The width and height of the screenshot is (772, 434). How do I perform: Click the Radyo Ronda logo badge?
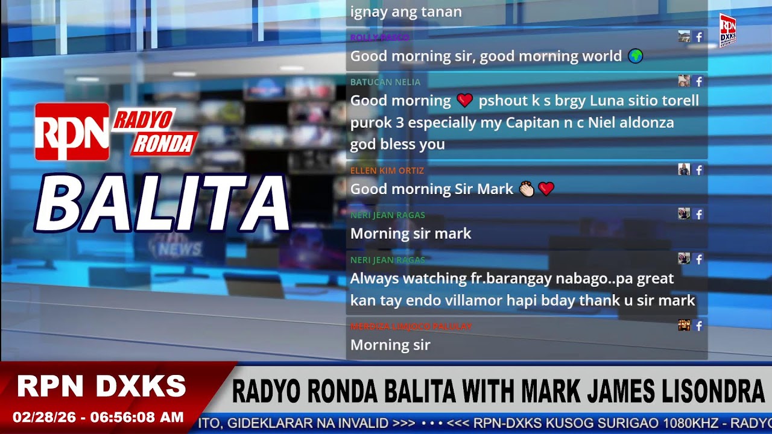pos(154,131)
